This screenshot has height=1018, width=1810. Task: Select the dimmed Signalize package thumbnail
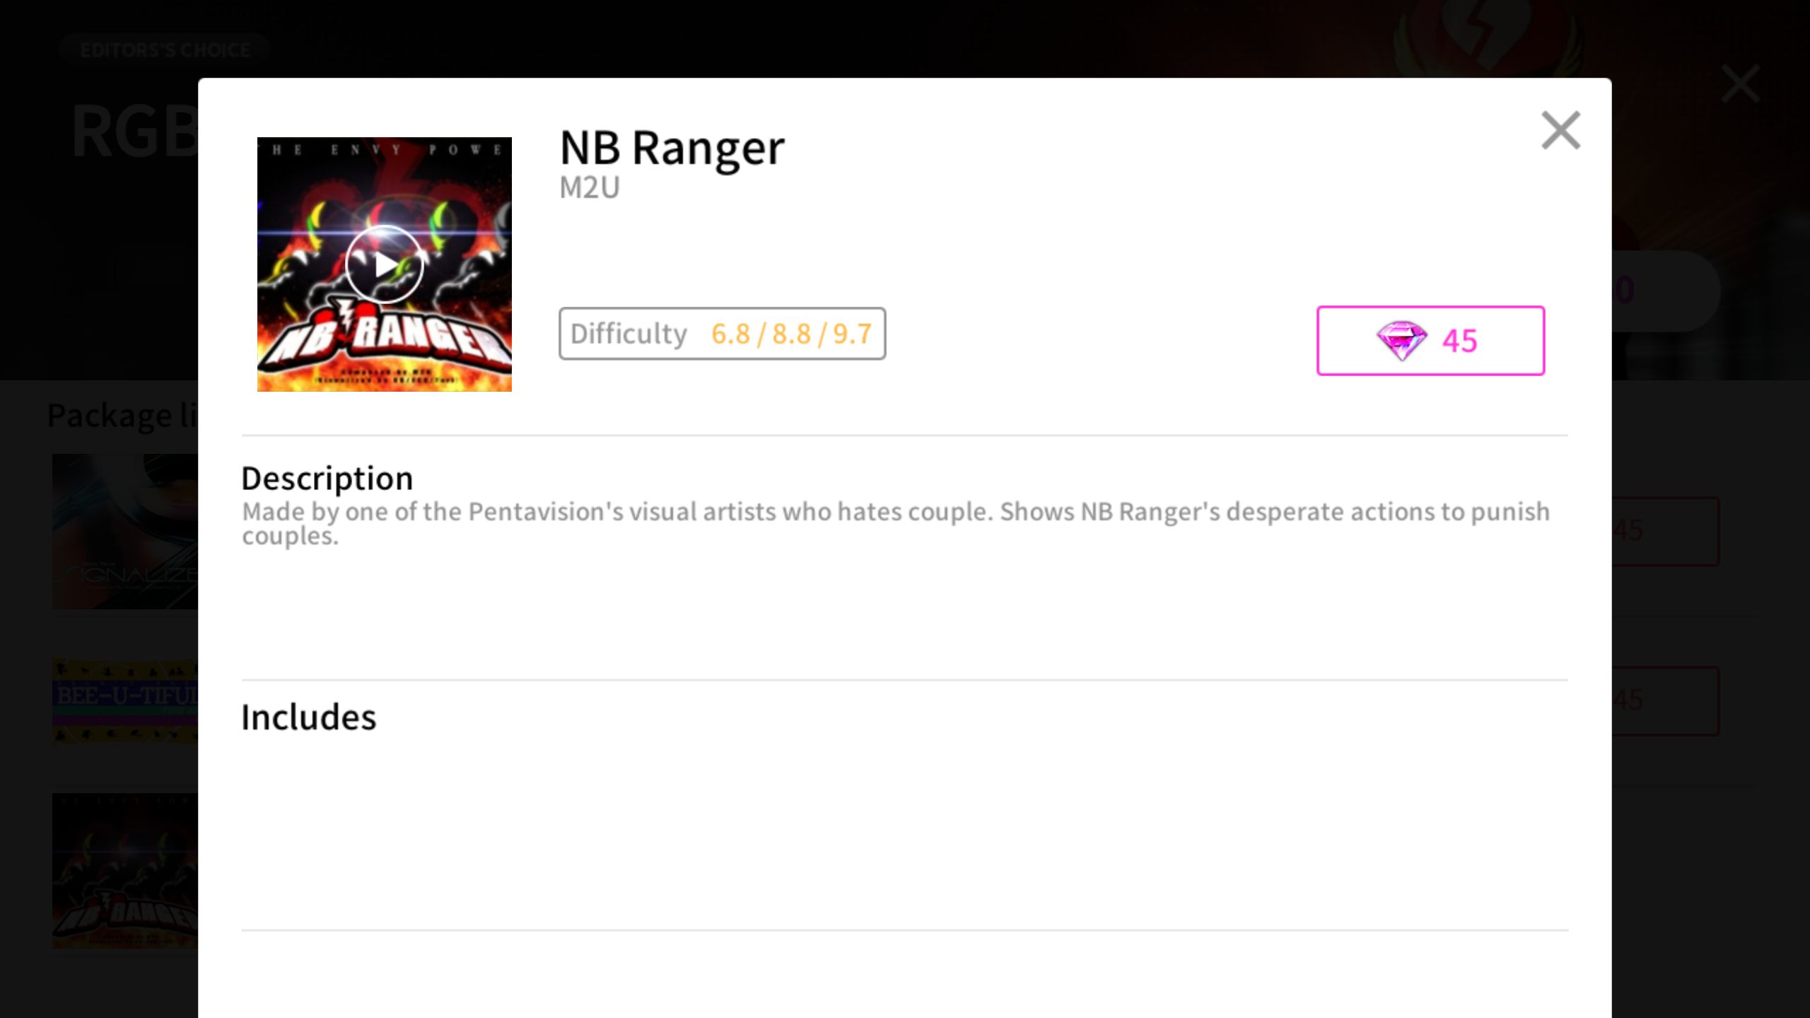[125, 532]
